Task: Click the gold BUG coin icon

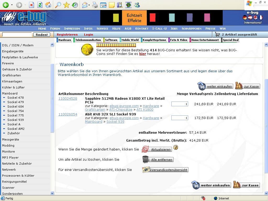Action: 87,49
